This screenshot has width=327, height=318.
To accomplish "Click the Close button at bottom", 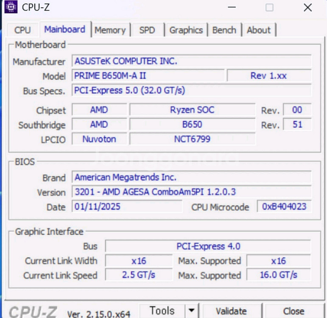I will (293, 311).
